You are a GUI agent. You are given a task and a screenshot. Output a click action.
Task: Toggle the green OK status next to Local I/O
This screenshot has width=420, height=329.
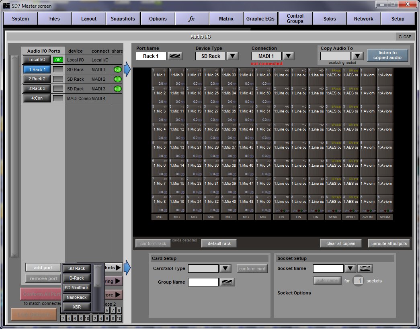tap(58, 60)
